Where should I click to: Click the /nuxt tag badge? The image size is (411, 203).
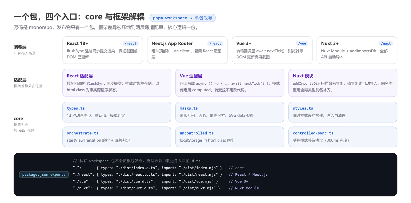[385, 43]
